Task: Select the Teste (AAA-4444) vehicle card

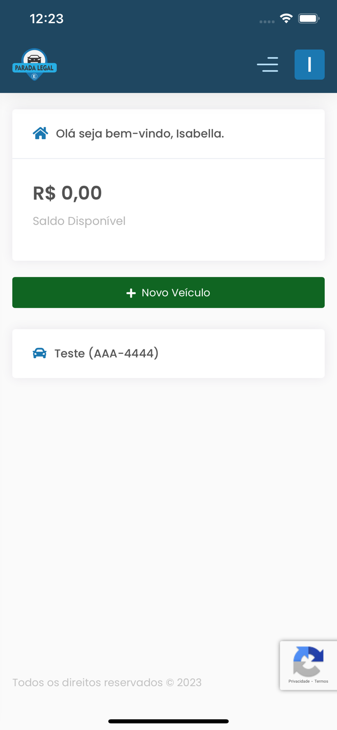Action: click(168, 353)
